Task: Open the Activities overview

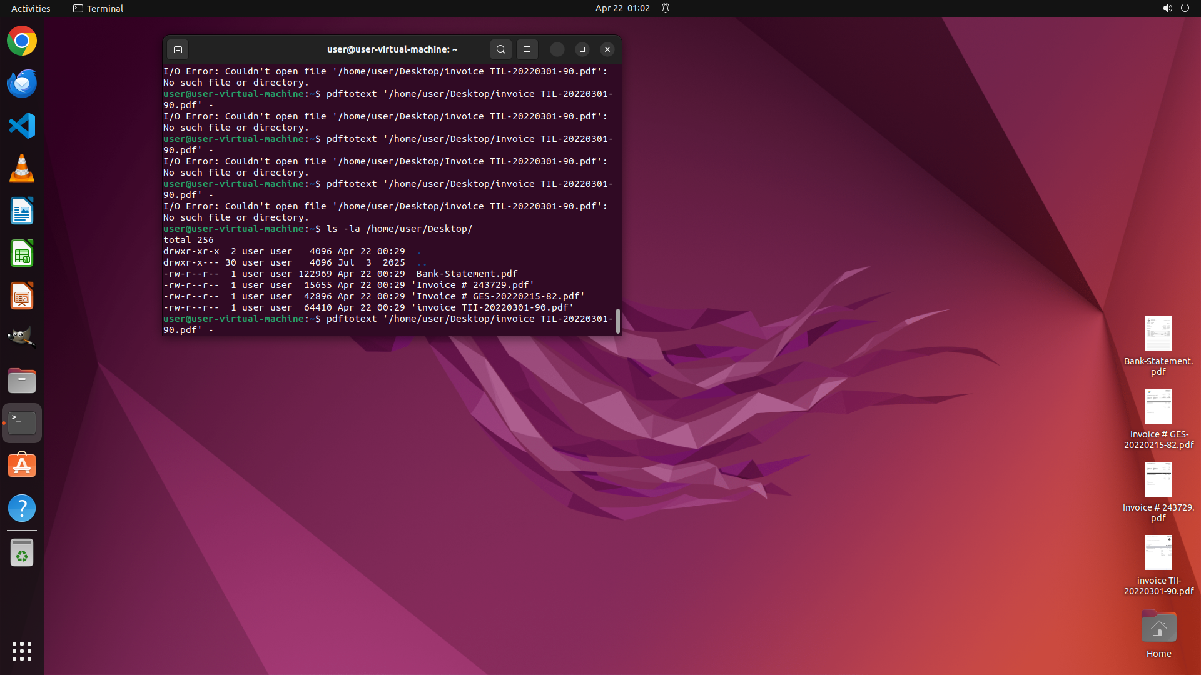Action: point(31,8)
